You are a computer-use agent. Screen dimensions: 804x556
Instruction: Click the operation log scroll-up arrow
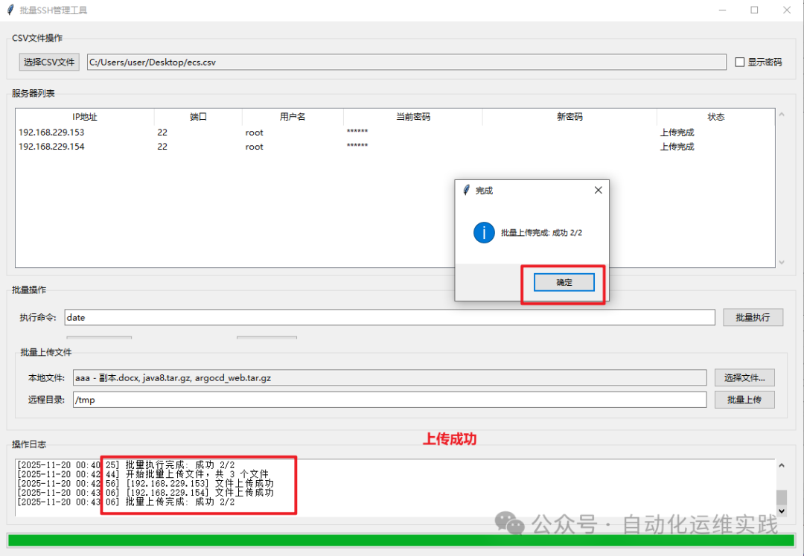(x=782, y=465)
